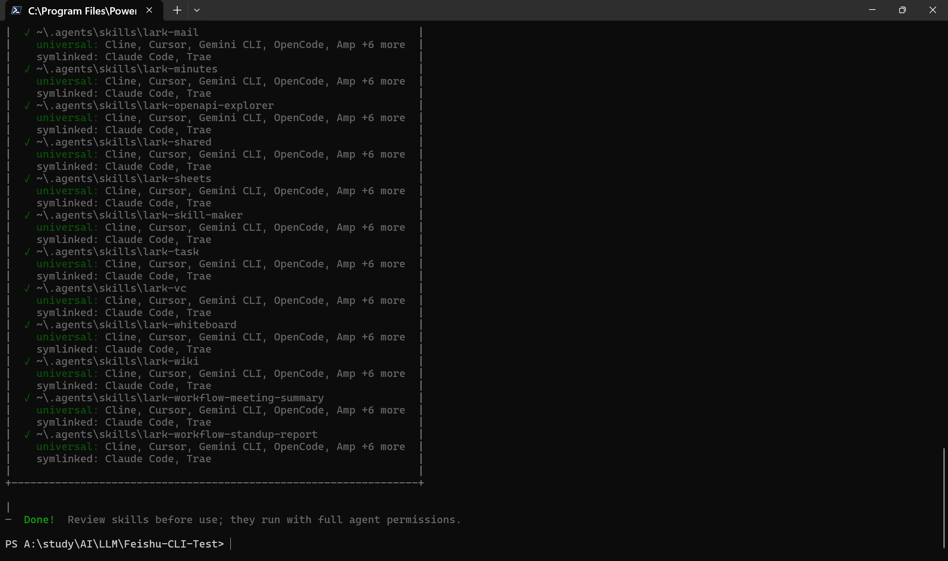Click the universal line under lark-shared
Screen dimensions: 948x561
(x=221, y=154)
